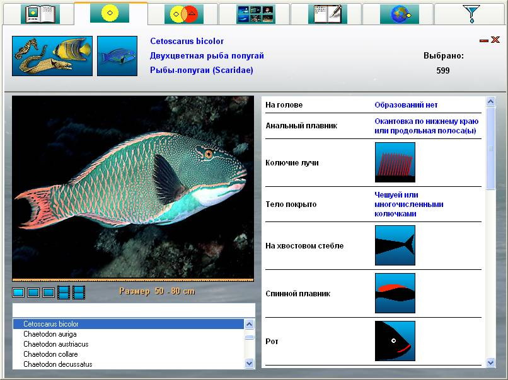Click the fish group thumbnail with seahorse

point(52,56)
